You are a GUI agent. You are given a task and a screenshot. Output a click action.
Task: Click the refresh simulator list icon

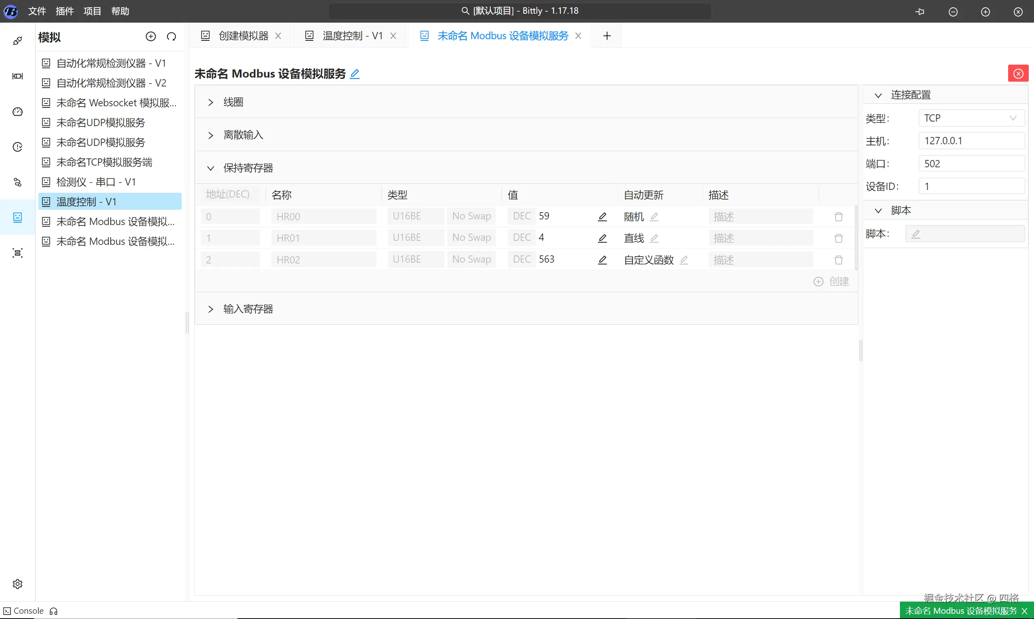click(171, 37)
